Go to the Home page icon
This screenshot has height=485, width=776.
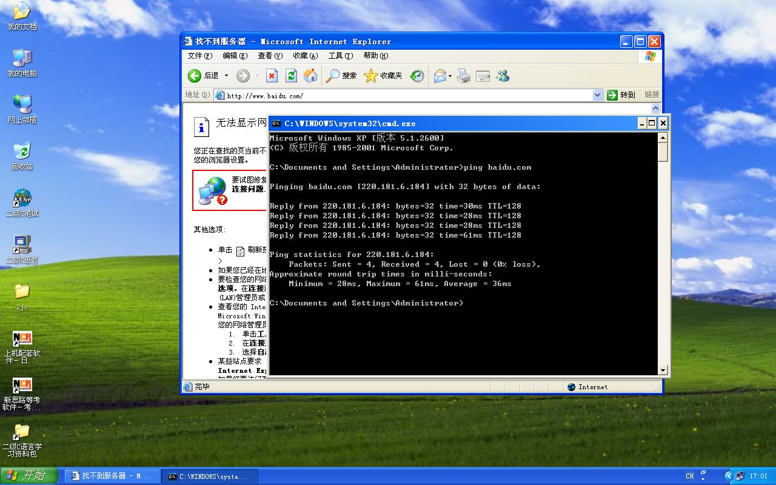pyautogui.click(x=310, y=76)
